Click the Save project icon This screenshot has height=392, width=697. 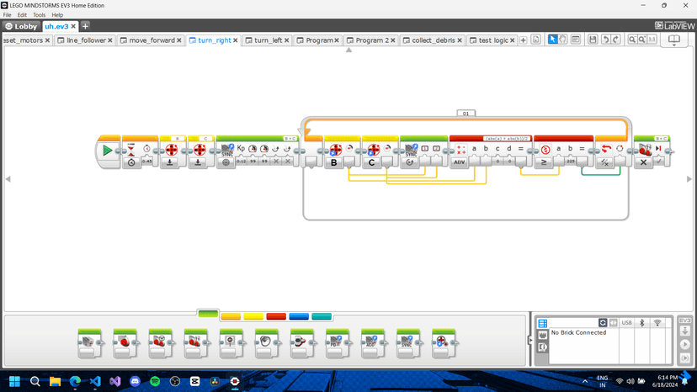click(593, 40)
